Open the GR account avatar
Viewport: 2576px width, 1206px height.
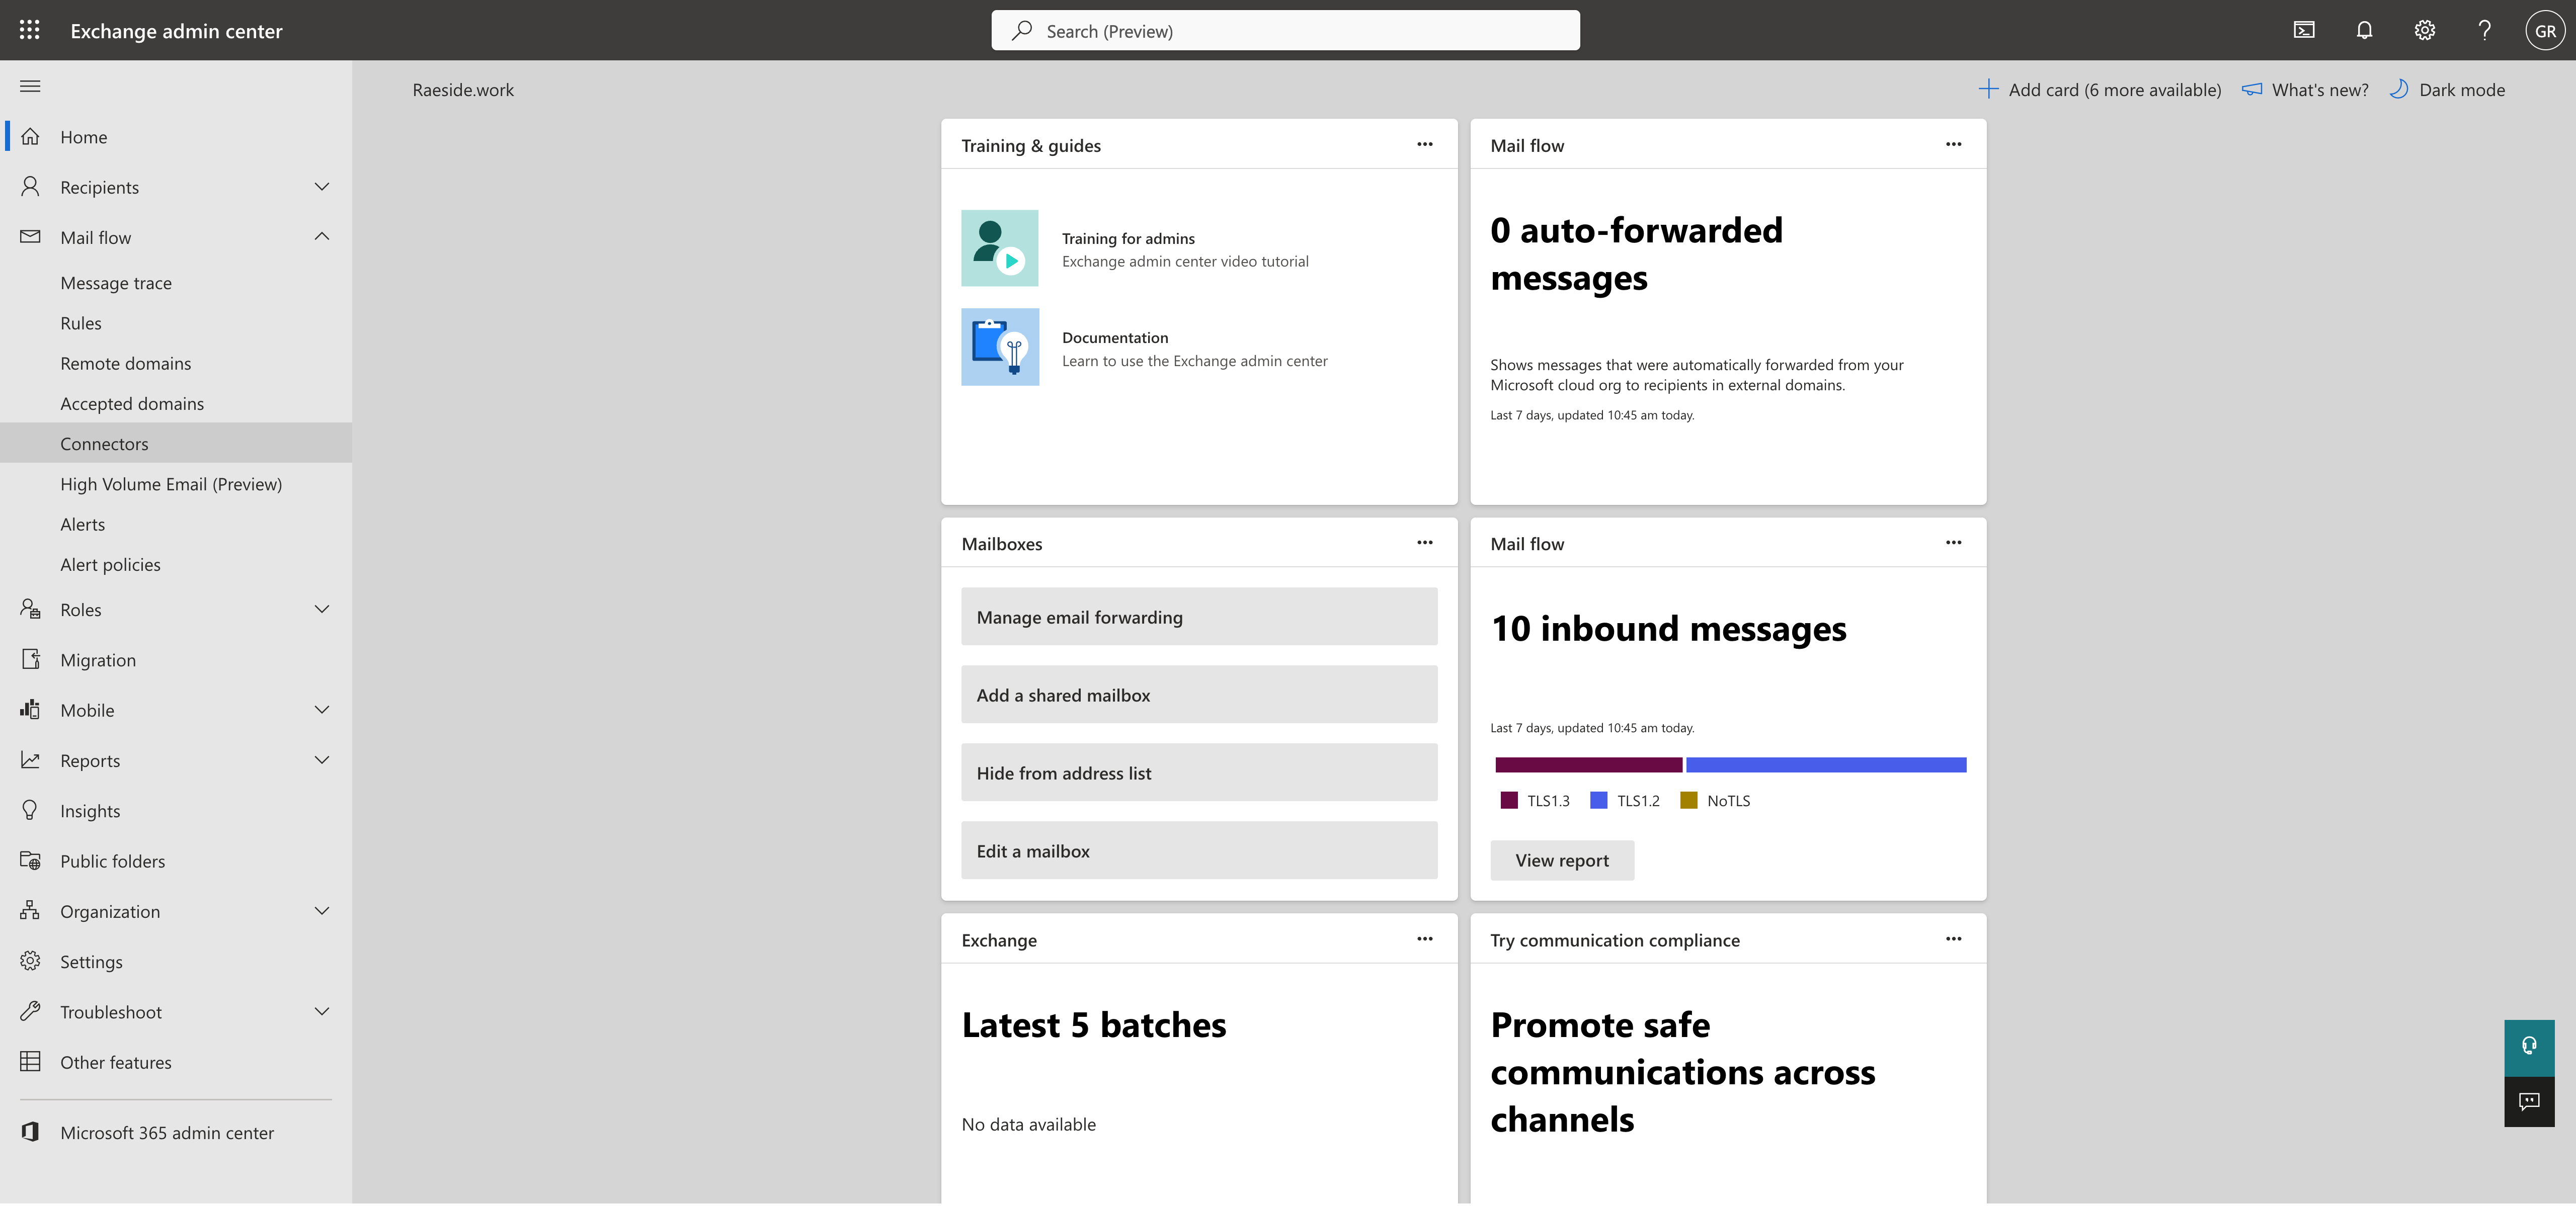tap(2545, 30)
